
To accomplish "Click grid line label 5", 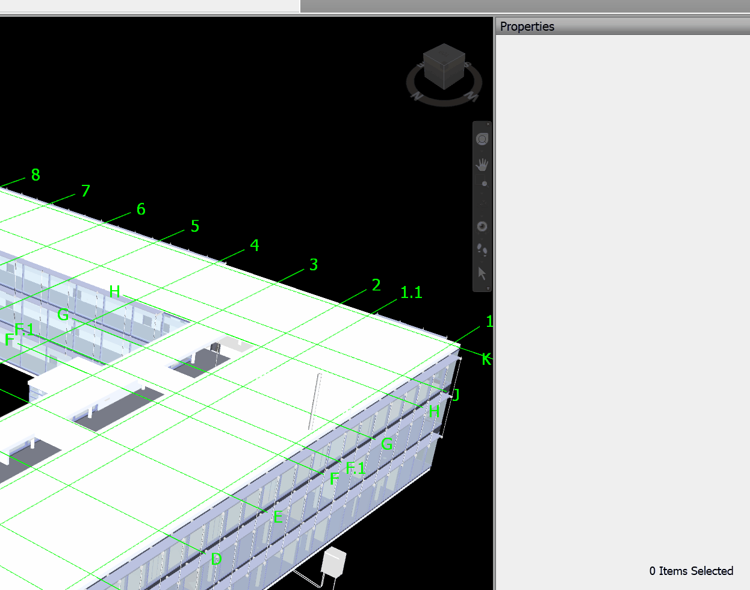I will pos(195,226).
